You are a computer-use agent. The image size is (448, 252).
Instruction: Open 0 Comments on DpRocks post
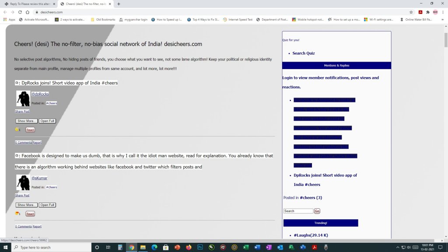pyautogui.click(x=24, y=142)
